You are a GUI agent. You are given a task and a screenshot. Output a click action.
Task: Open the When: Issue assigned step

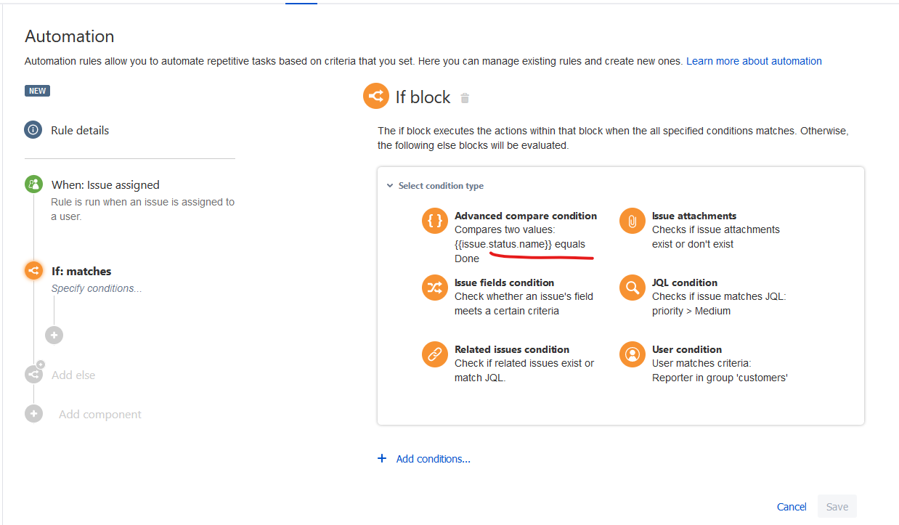[105, 185]
